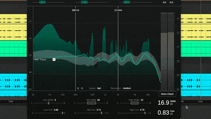
Task: Click the Mid Width slider handle
Action: click(x=92, y=103)
